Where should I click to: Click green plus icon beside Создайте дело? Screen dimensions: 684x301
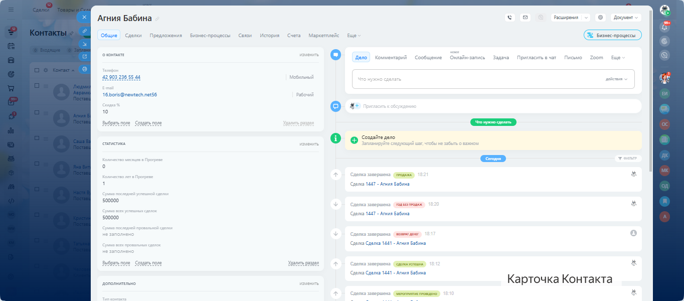click(354, 140)
